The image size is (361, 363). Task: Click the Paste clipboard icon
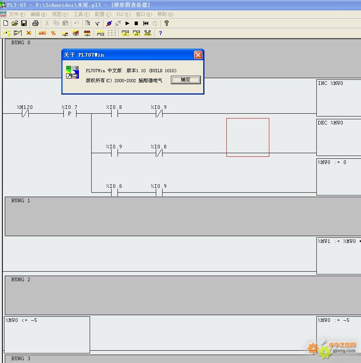point(65,23)
